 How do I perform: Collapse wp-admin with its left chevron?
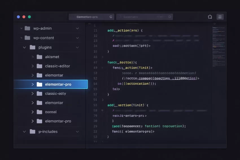tap(21, 28)
